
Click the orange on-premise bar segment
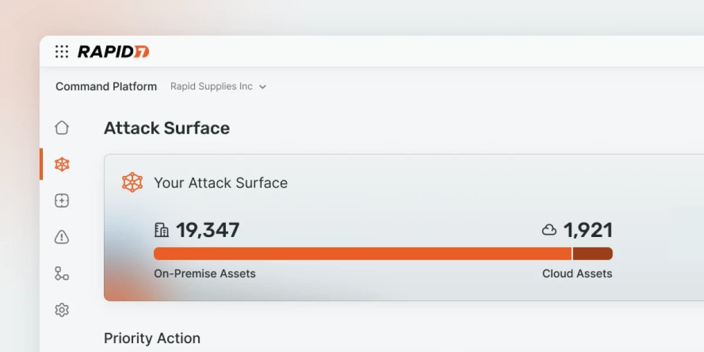[362, 253]
